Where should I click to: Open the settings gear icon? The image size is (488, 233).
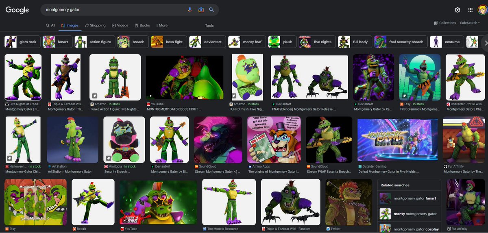point(457,10)
